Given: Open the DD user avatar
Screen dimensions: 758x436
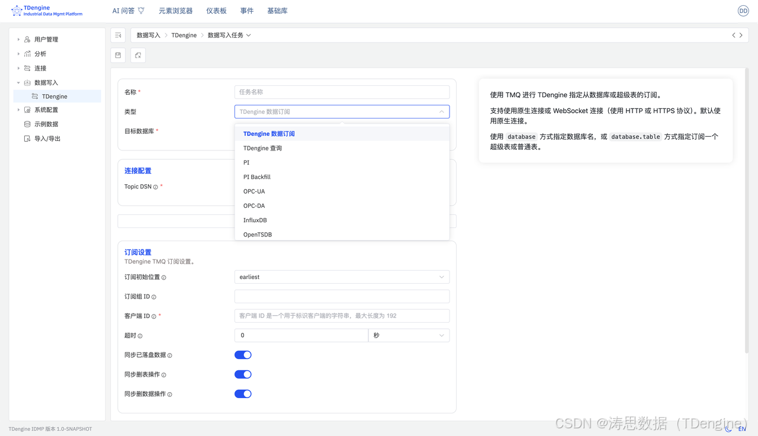Looking at the screenshot, I should (743, 11).
